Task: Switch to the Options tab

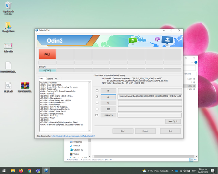Action: tap(50, 79)
